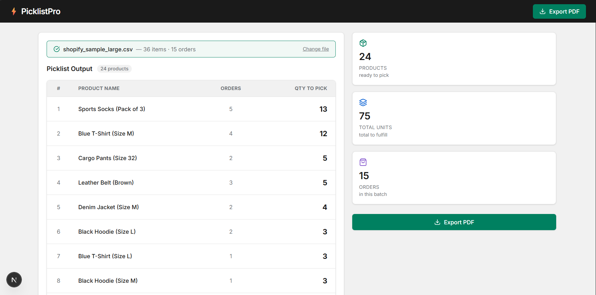Viewport: 596px width, 295px height.
Task: Click the 24 PRODUCTS stat number
Action: point(365,56)
